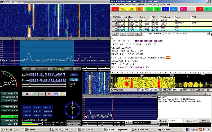Screen dimensions: 212x132
Task: Open the Konfigurieren menu
Action: 159,4
